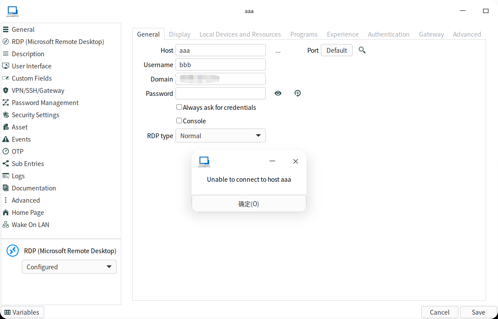Click the VPN/SSH/Gateway shield icon
This screenshot has width=498, height=319.
point(6,91)
